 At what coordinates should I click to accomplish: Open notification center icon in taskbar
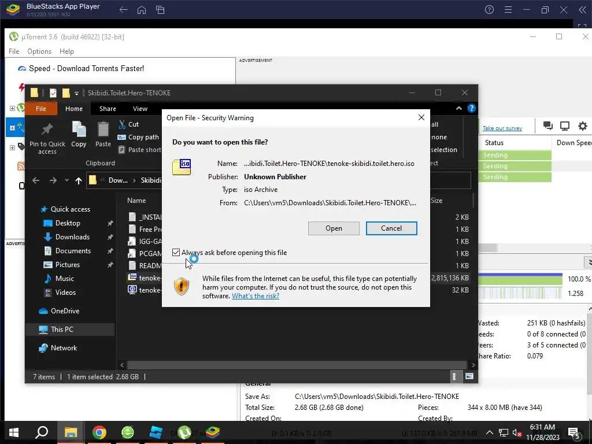tap(574, 433)
